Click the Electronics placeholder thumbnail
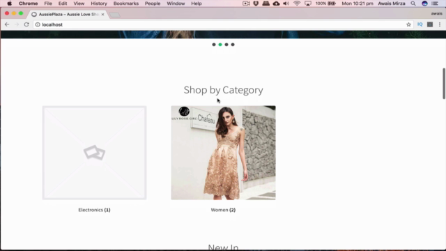 (95, 153)
